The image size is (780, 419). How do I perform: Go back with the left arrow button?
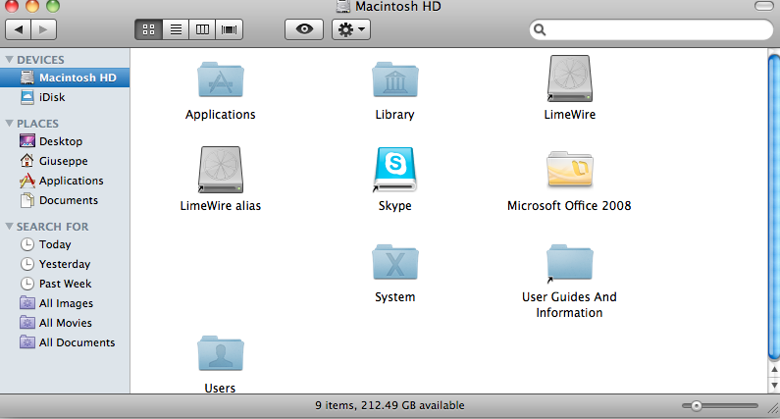point(19,29)
